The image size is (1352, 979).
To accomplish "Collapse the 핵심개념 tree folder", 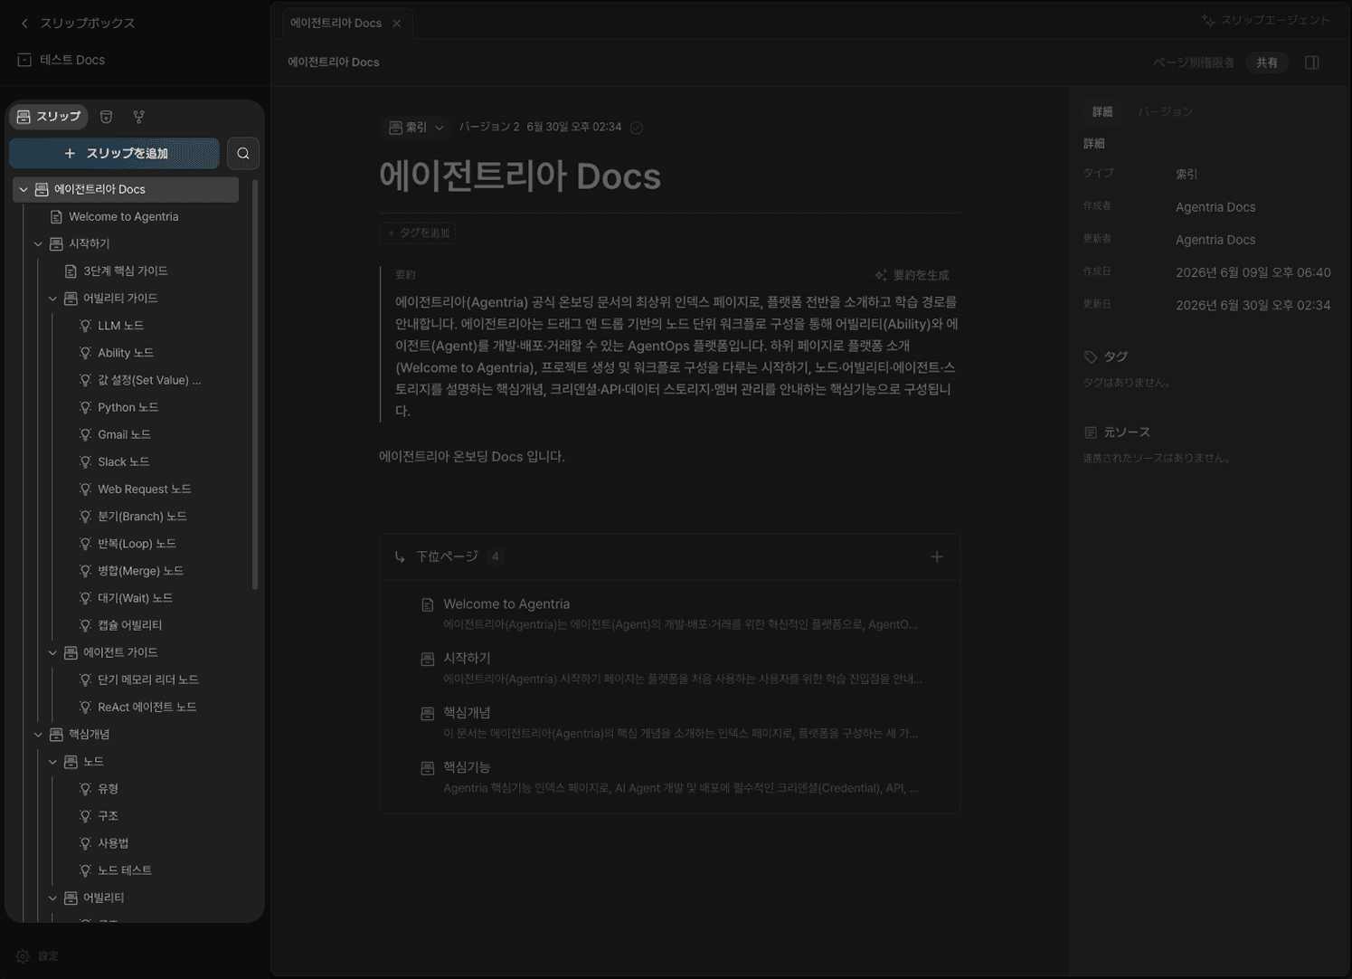I will [x=38, y=735].
